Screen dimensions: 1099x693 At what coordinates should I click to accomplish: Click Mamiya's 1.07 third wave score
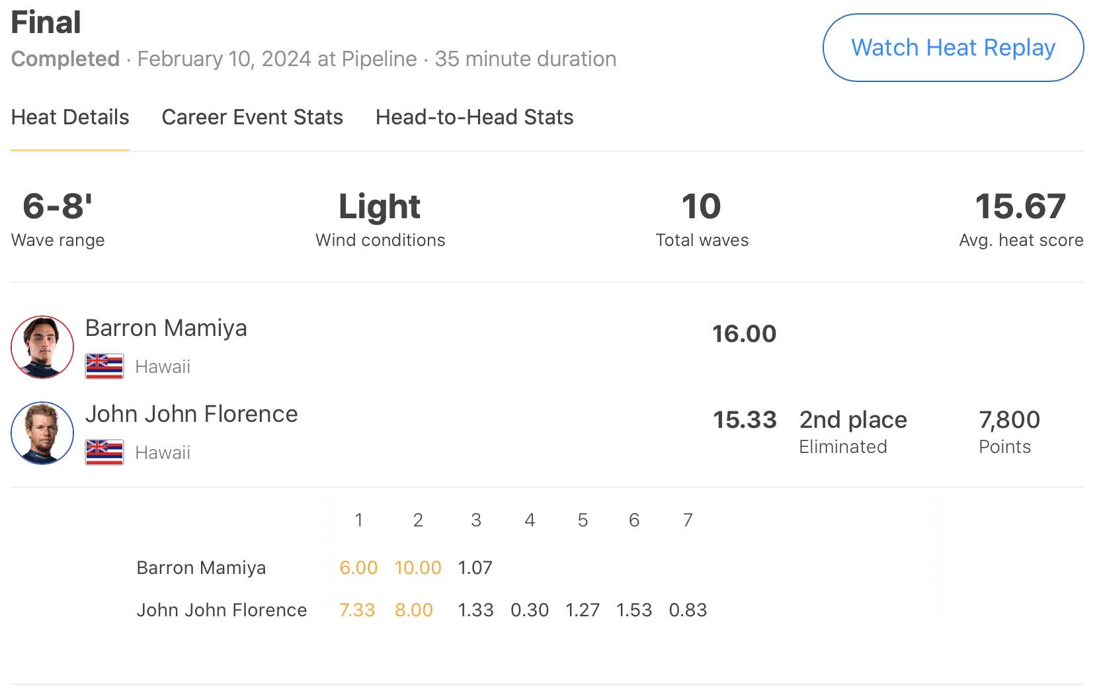[475, 567]
